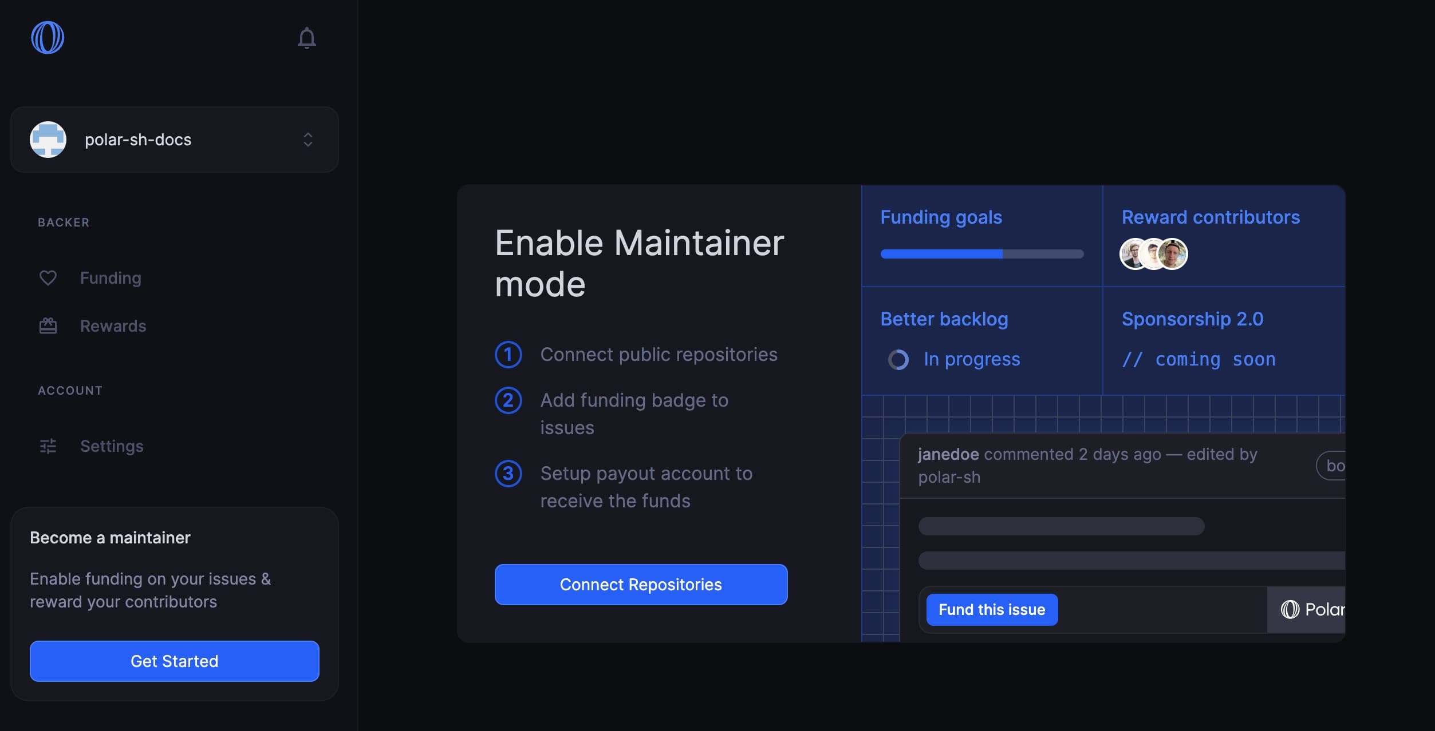Click step 3 circle icon
The width and height of the screenshot is (1435, 731).
pyautogui.click(x=508, y=474)
